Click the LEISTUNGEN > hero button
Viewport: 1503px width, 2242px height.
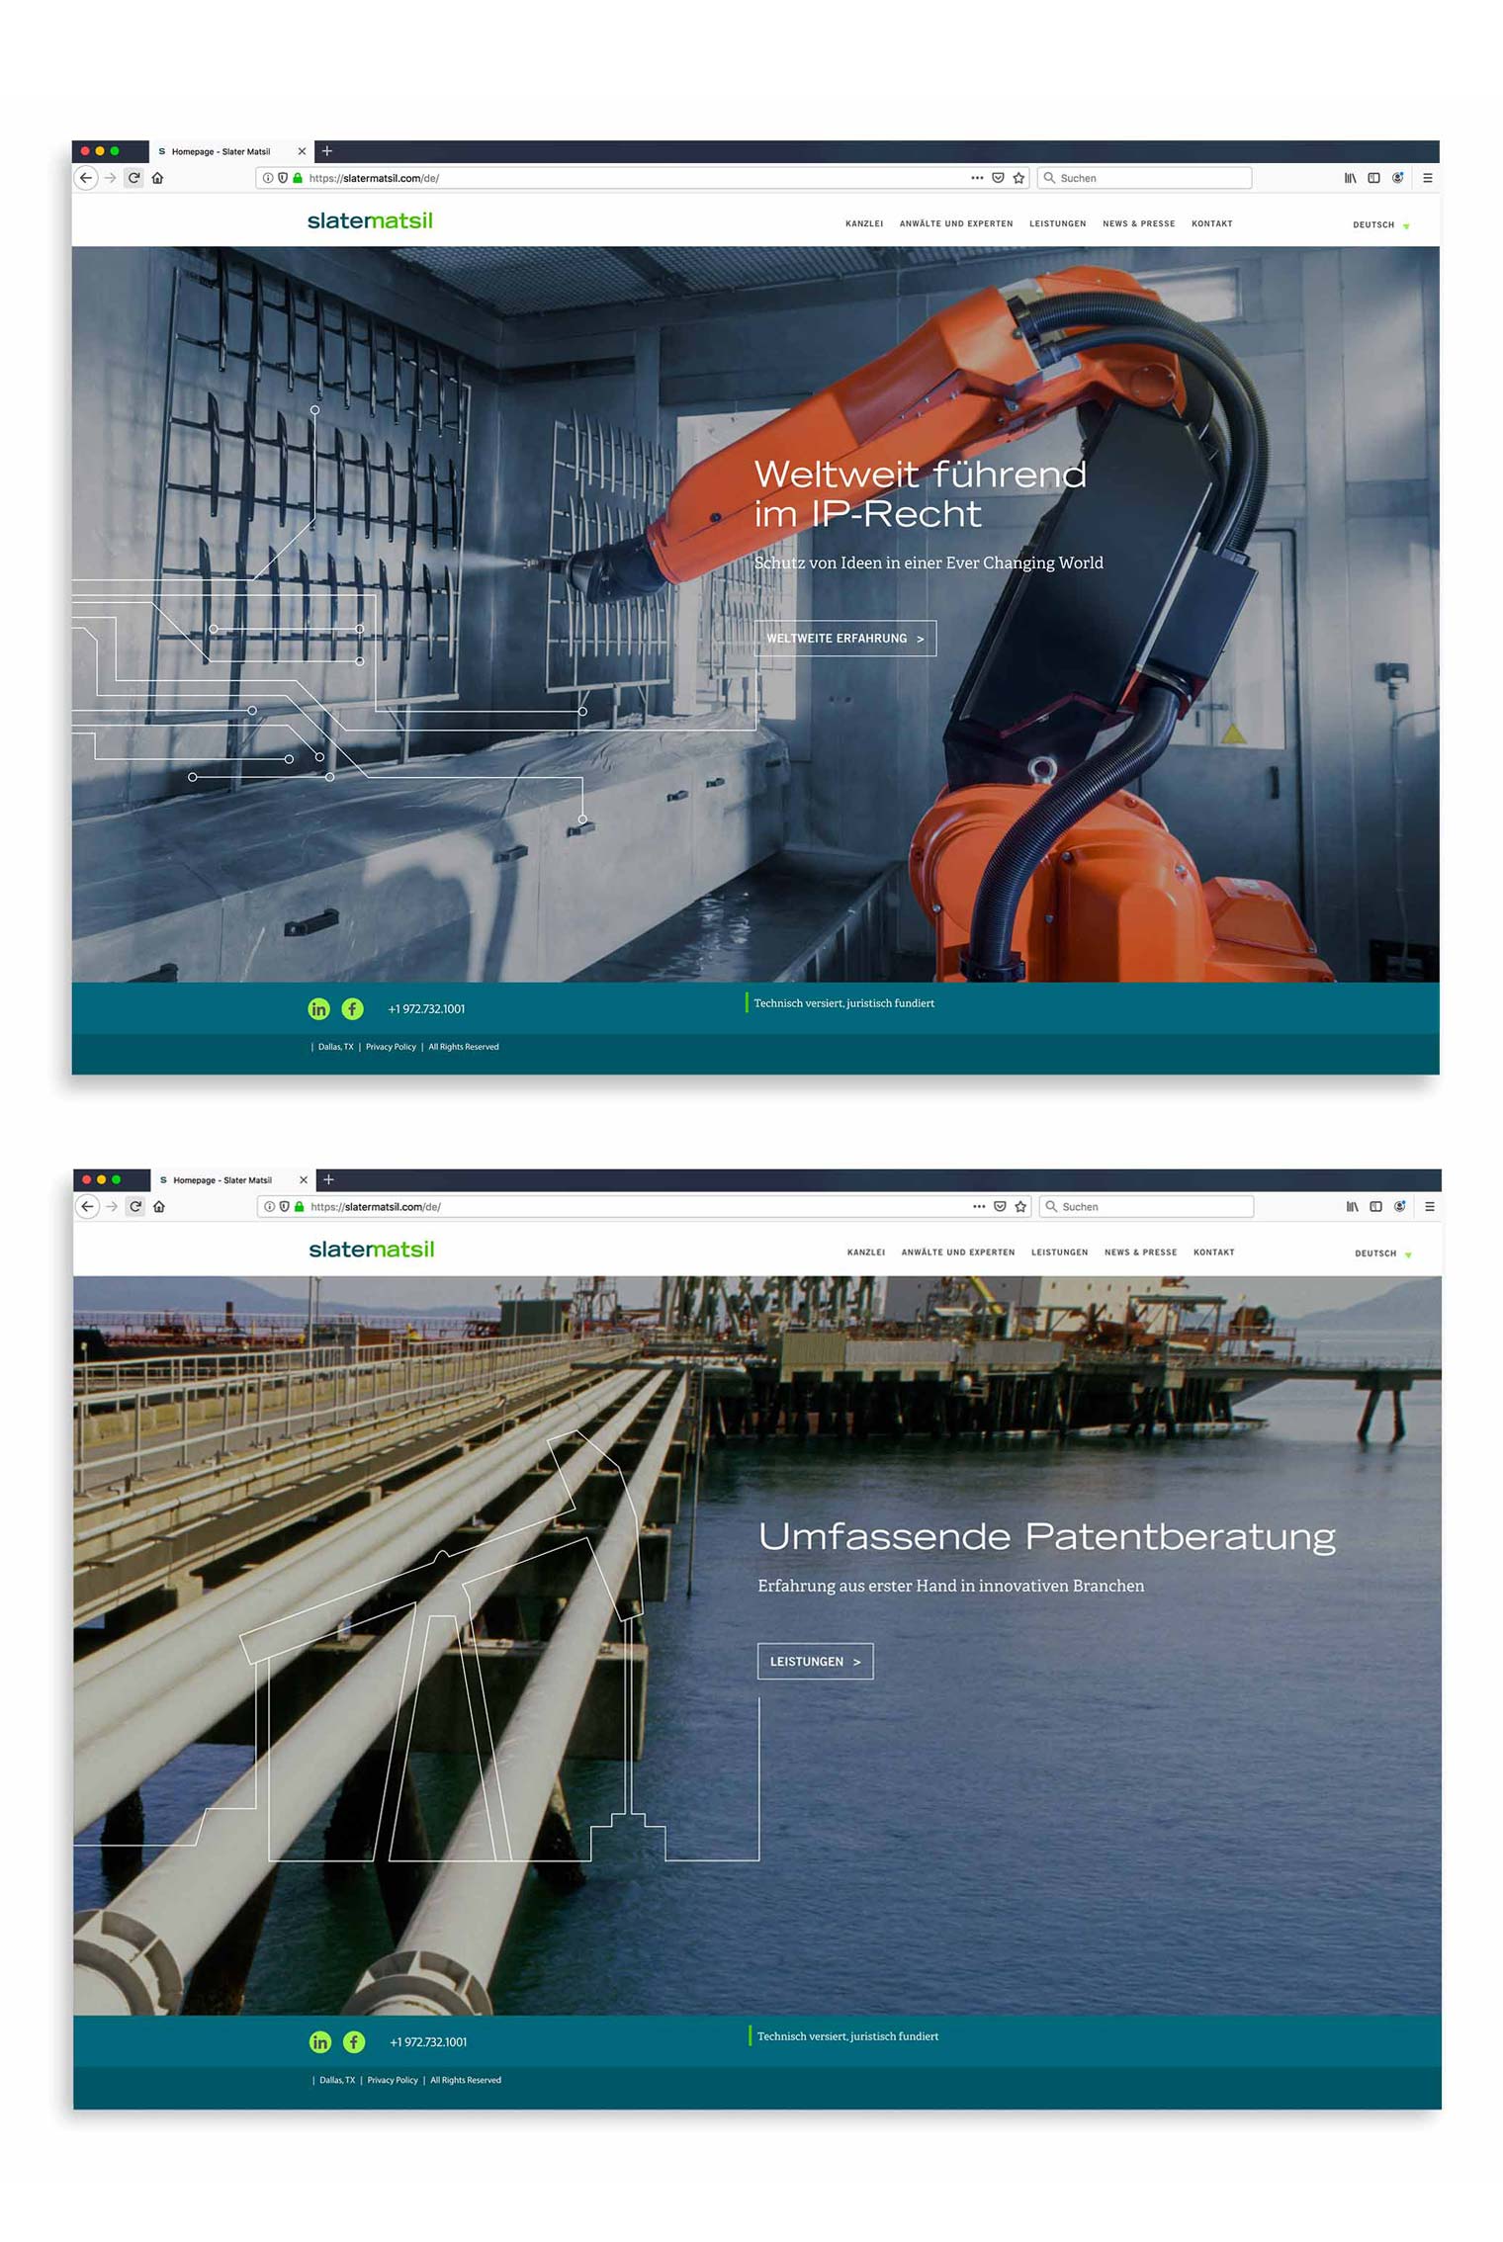[815, 1662]
